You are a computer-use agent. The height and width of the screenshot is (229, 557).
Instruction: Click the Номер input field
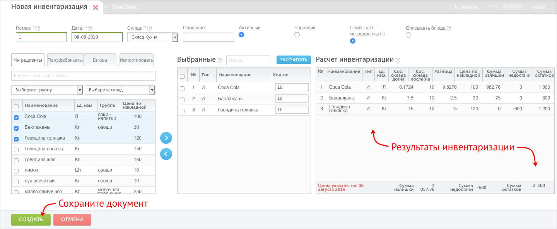[x=41, y=37]
